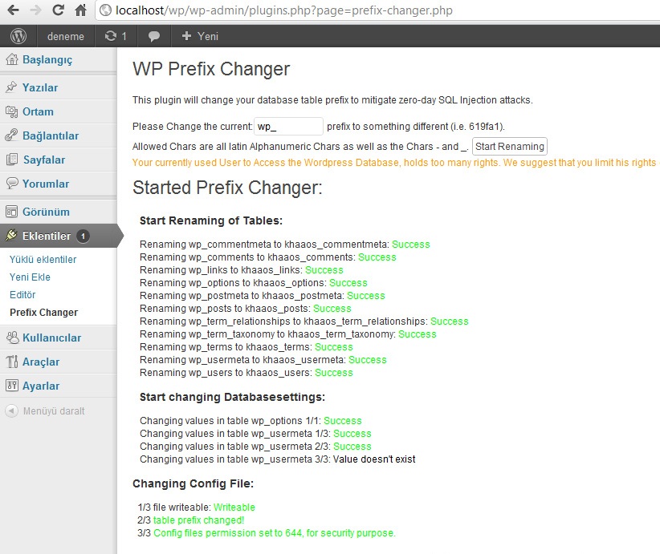This screenshot has height=554, width=660.
Task: Click the deneme site name link
Action: [66, 37]
